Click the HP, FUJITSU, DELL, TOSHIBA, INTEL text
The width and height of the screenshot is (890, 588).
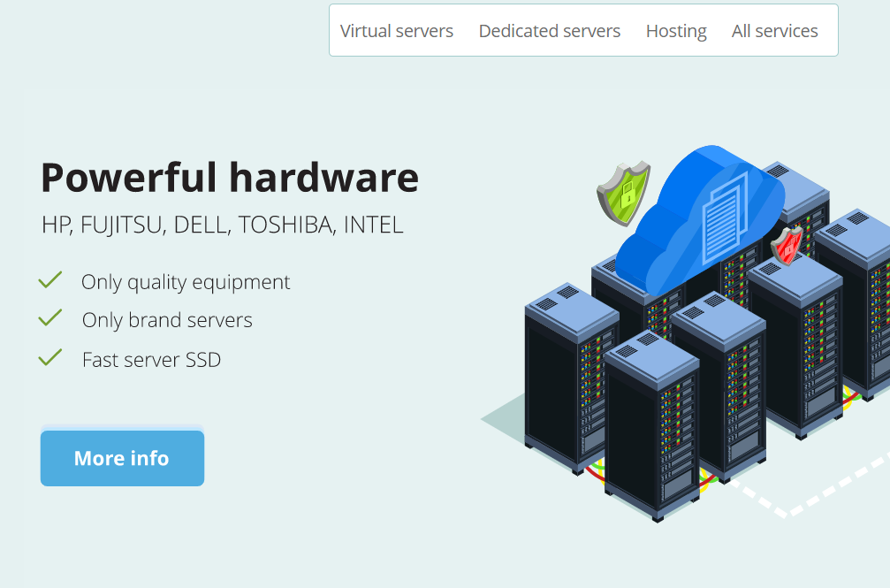[x=223, y=225]
